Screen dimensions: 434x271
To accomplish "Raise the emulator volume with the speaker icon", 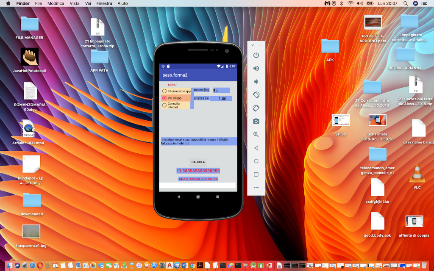I will coord(256,68).
